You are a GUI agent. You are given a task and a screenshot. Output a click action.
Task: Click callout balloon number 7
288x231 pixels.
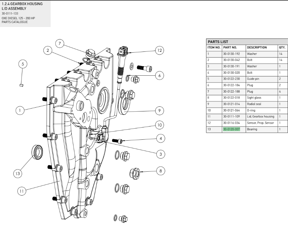point(60,44)
